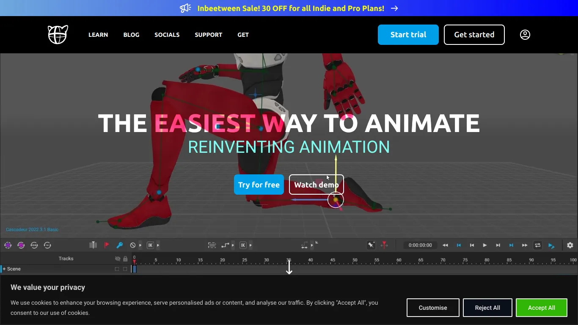Open timeline settings gear
The width and height of the screenshot is (578, 325).
tap(570, 245)
